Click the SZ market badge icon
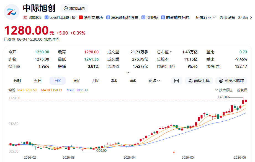The height and width of the screenshot is (162, 255). click(25, 17)
